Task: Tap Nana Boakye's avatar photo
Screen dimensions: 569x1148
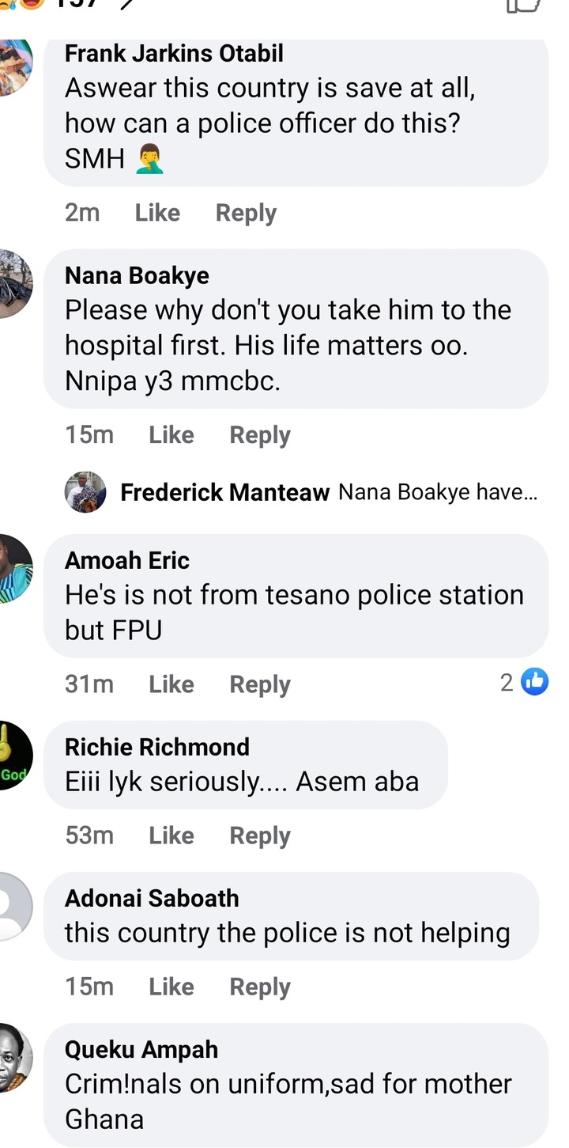Action: [14, 283]
